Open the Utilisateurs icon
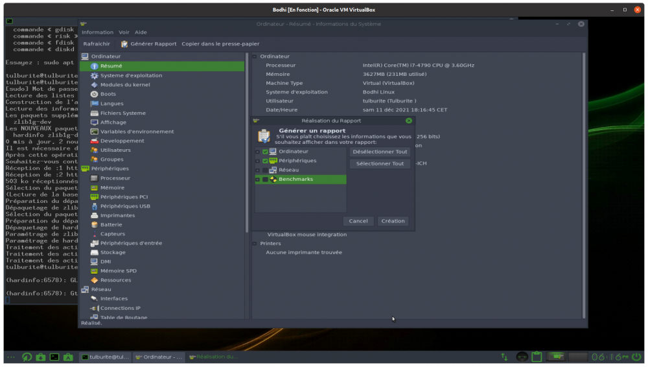Screen dimensions: 648x367 coord(94,150)
